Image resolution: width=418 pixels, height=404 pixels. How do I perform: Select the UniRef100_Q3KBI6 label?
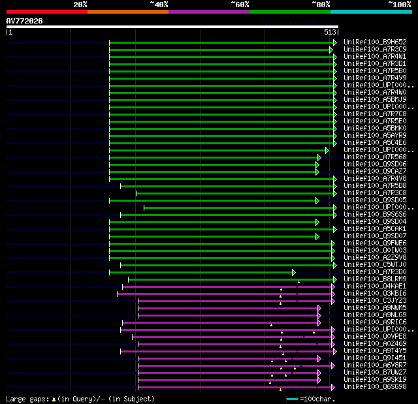click(375, 294)
